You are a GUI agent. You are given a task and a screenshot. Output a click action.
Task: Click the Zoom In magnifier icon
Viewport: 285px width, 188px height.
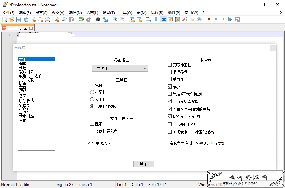[x=115, y=19]
